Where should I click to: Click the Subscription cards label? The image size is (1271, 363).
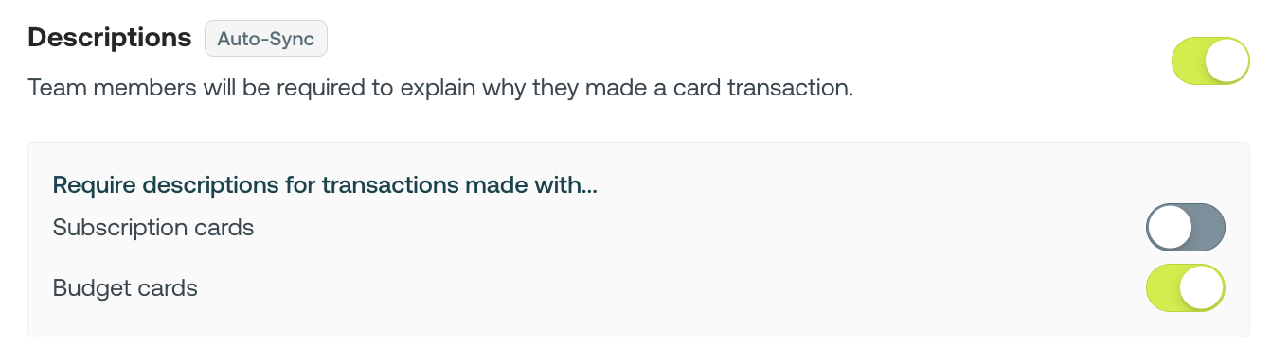(153, 228)
